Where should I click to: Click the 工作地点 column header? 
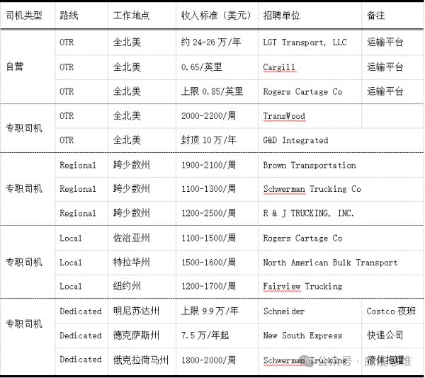click(x=131, y=16)
